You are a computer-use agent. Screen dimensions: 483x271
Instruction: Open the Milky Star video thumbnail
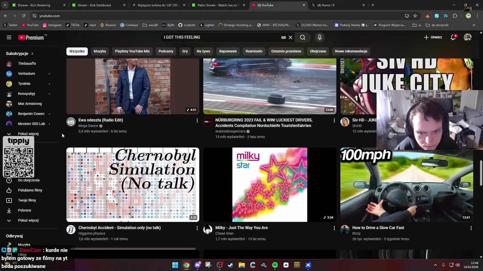[x=270, y=184]
